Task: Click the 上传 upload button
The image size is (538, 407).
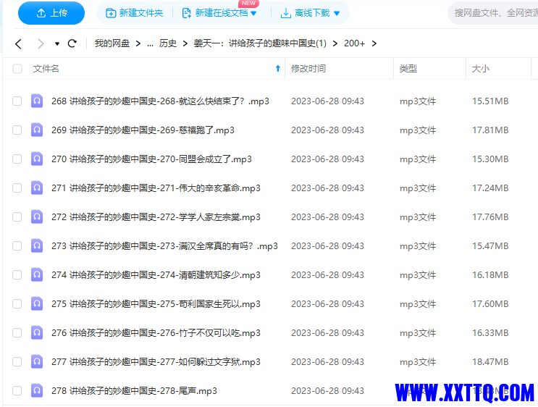Action: pyautogui.click(x=51, y=13)
